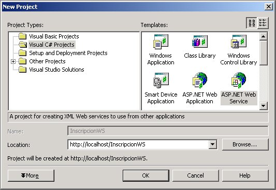Pick the Windows Control Library template icon
Viewport: 276px width, 190px height.
[239, 42]
